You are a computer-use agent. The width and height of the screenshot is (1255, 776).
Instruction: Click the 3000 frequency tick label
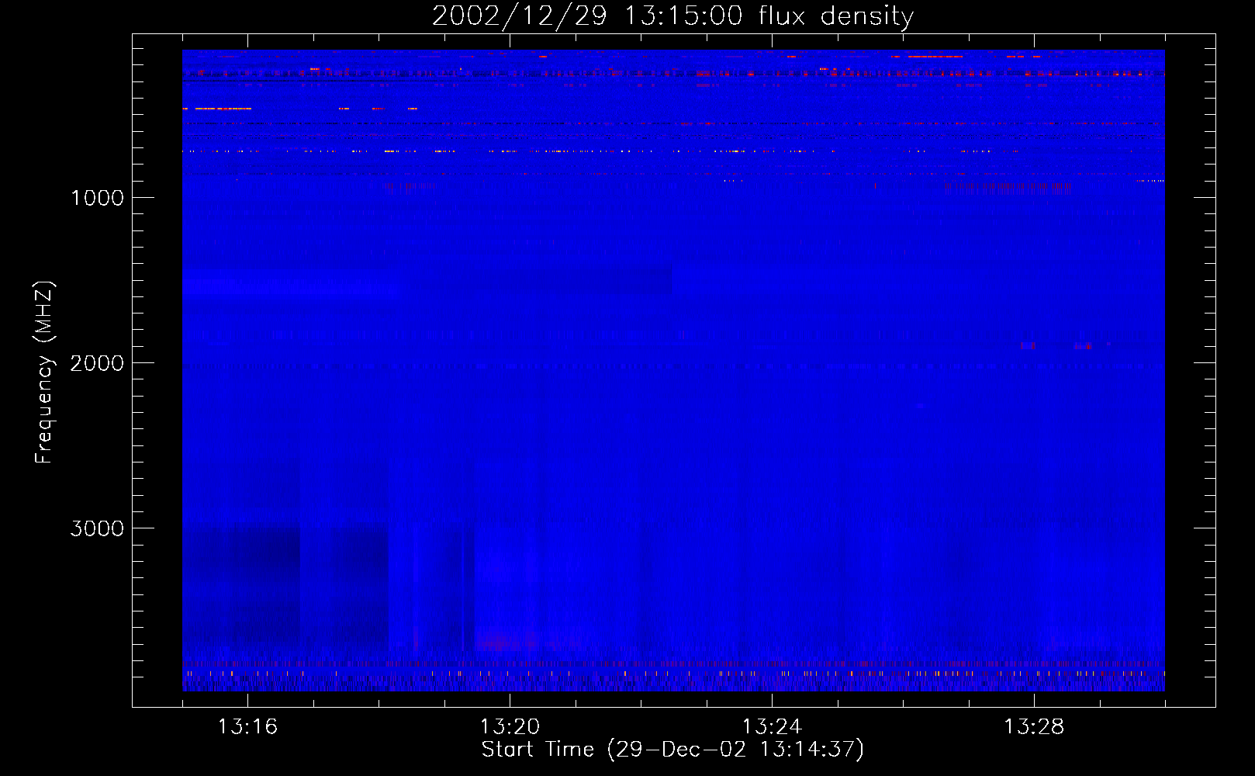click(x=97, y=528)
